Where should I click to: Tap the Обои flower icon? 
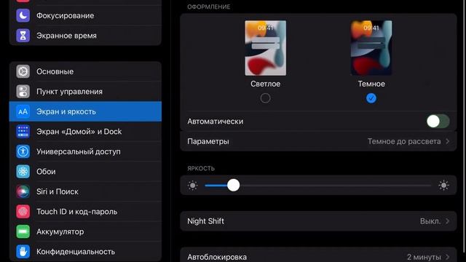[23, 172]
